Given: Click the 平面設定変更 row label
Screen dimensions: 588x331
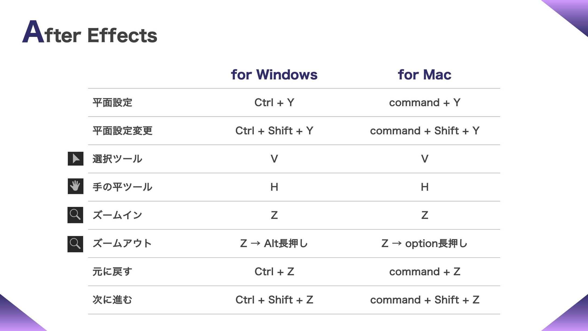Looking at the screenshot, I should (122, 131).
